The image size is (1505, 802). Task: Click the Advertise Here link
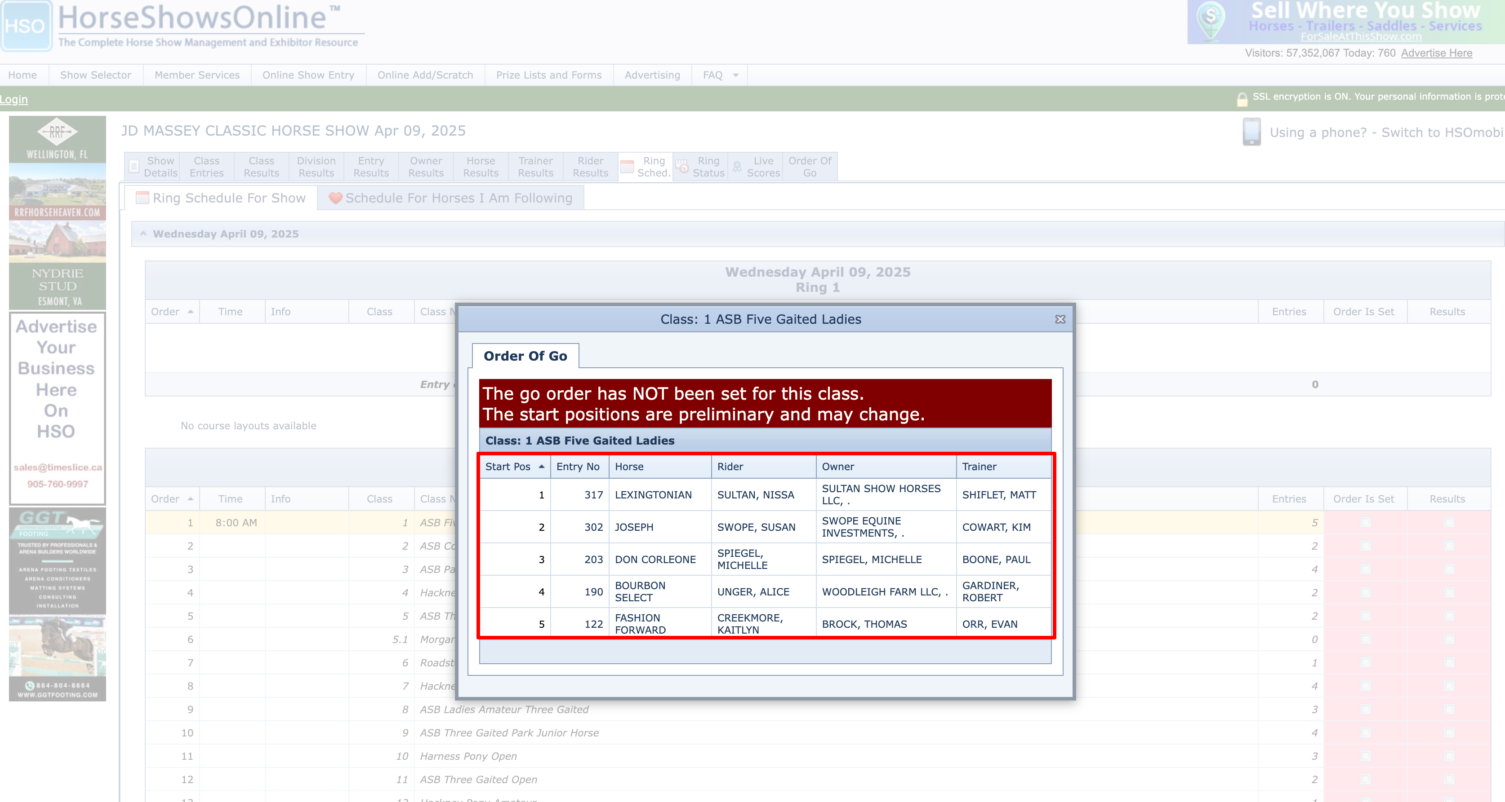(1436, 53)
